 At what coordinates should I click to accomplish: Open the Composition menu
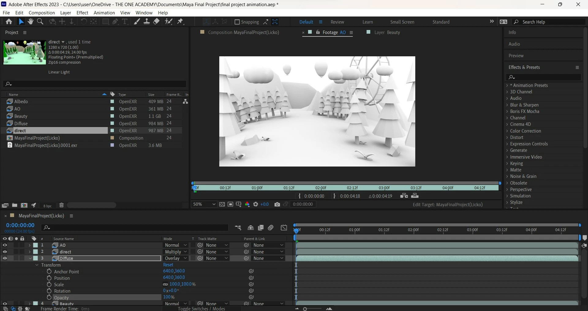(x=42, y=13)
